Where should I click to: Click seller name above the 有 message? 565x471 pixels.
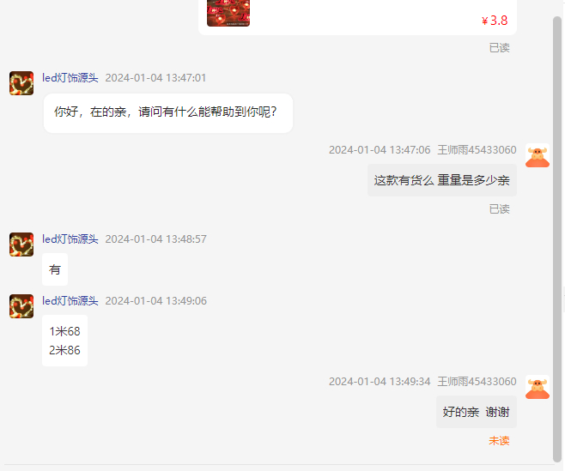click(x=70, y=239)
